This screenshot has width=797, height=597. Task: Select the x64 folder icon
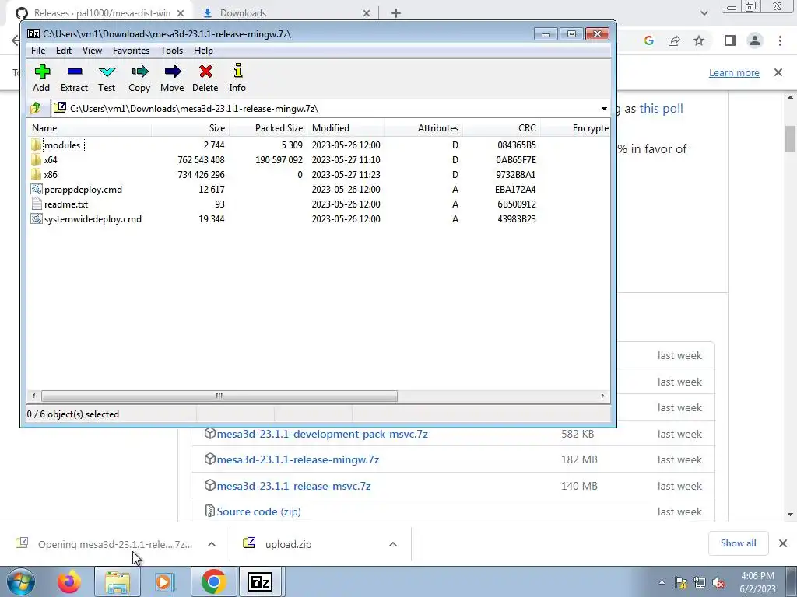click(36, 159)
